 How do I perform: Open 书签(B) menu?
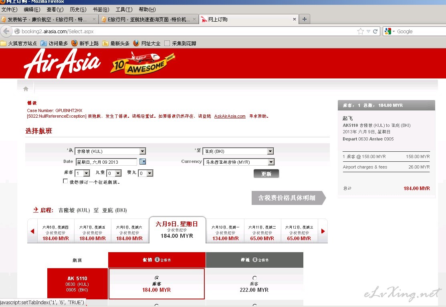tap(101, 9)
